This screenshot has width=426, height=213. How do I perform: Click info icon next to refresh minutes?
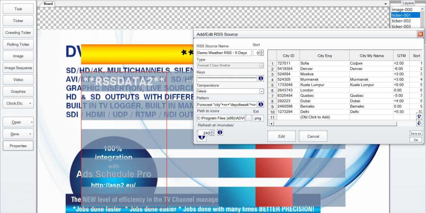220,132
